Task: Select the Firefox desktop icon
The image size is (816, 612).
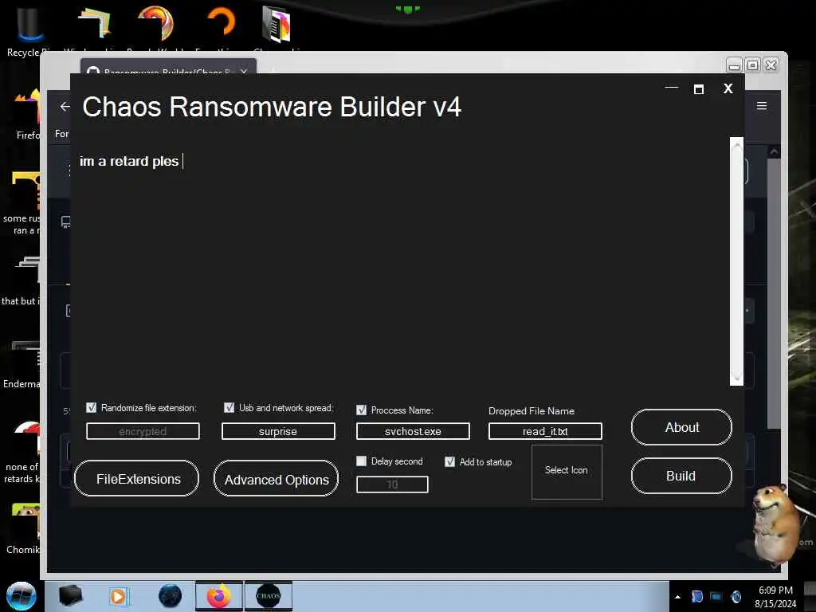Action: (28, 114)
